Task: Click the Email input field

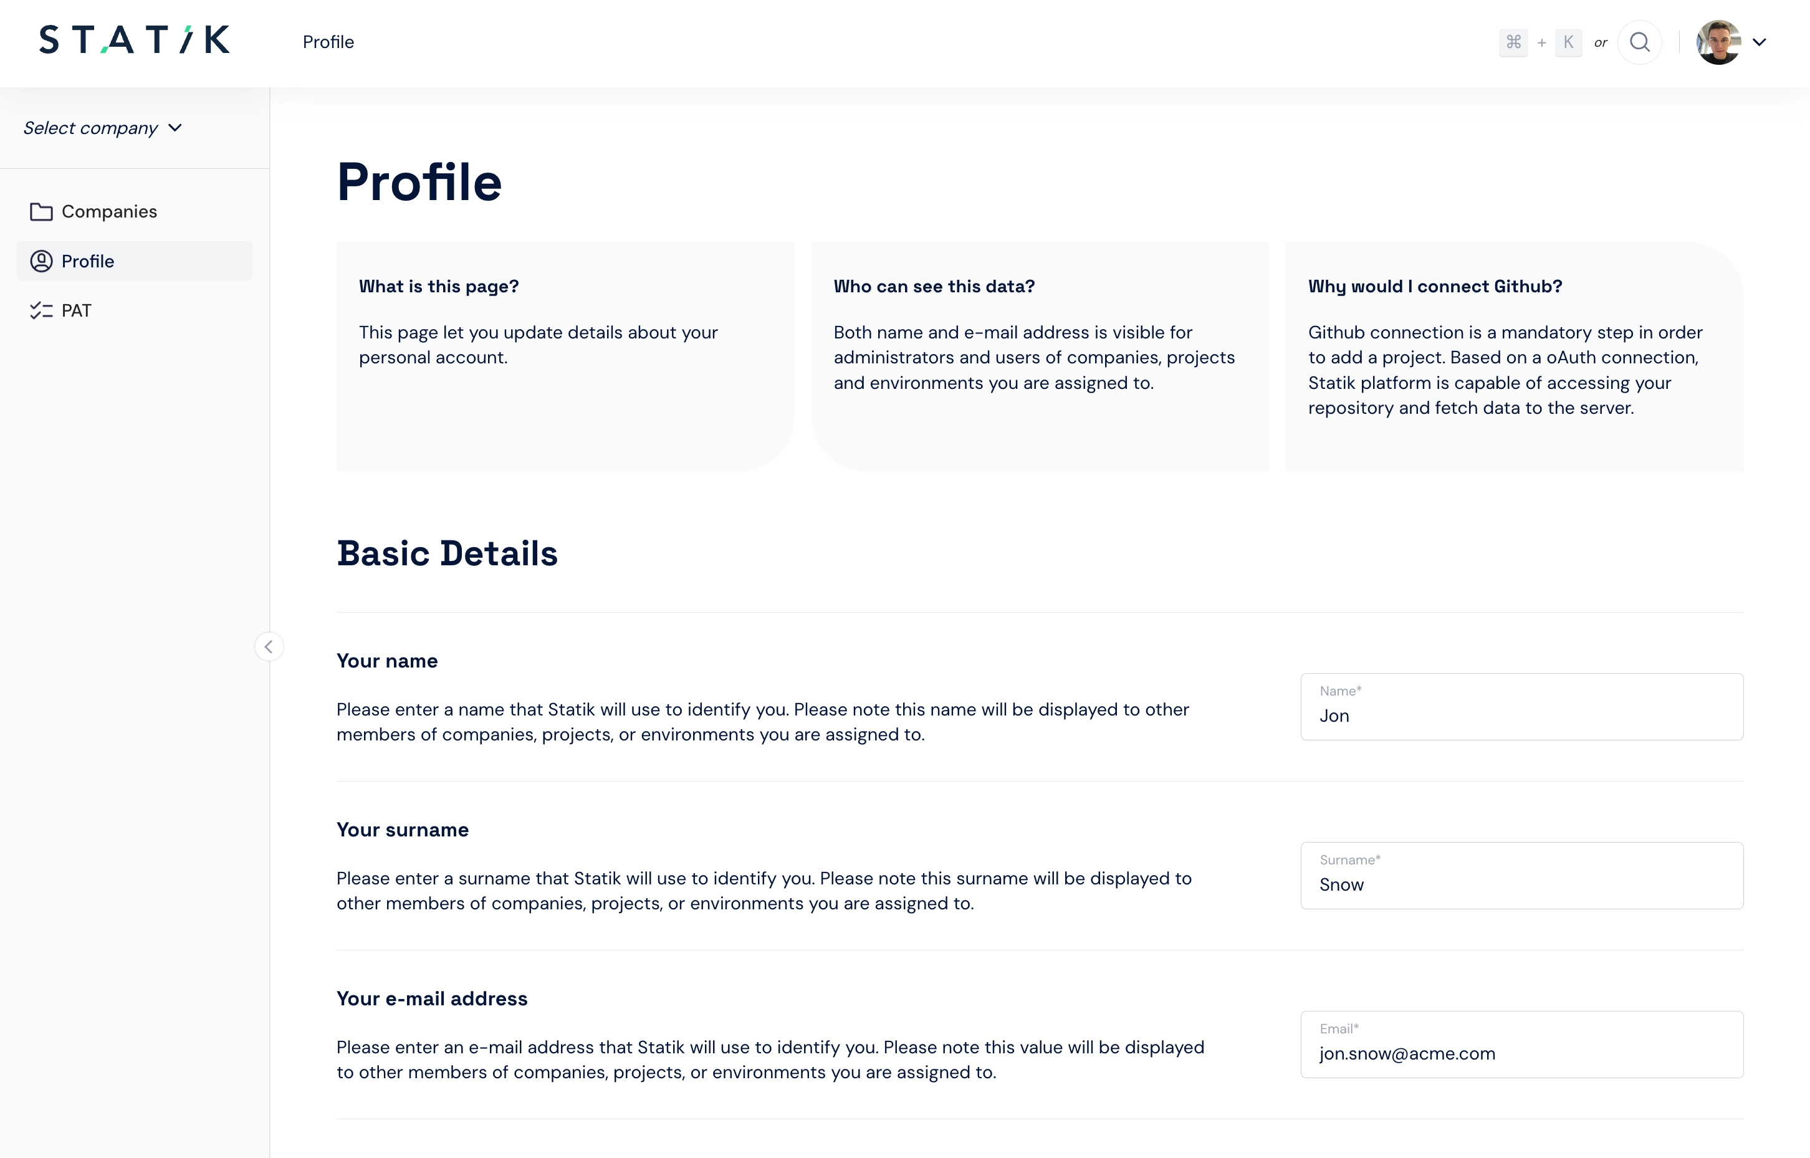Action: [1523, 1043]
